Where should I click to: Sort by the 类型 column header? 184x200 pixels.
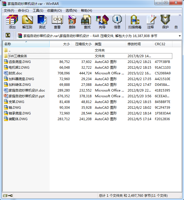(x=109, y=44)
